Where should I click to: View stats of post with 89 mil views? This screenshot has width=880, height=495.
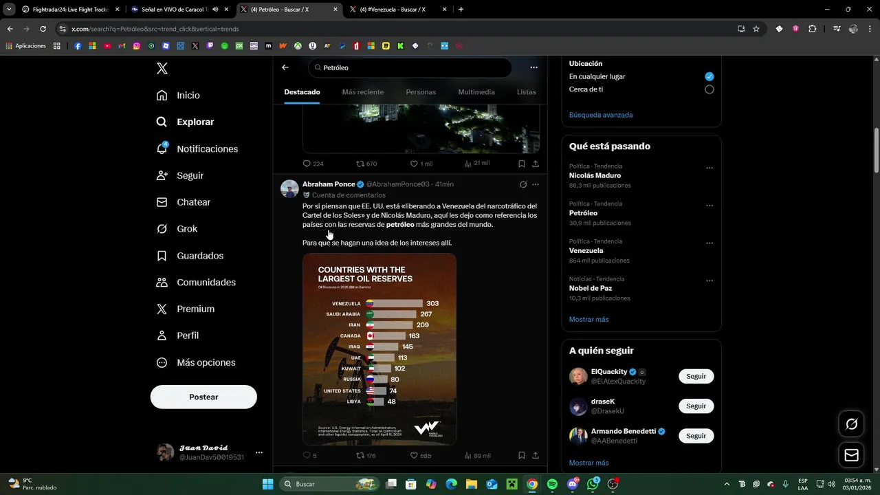477,455
